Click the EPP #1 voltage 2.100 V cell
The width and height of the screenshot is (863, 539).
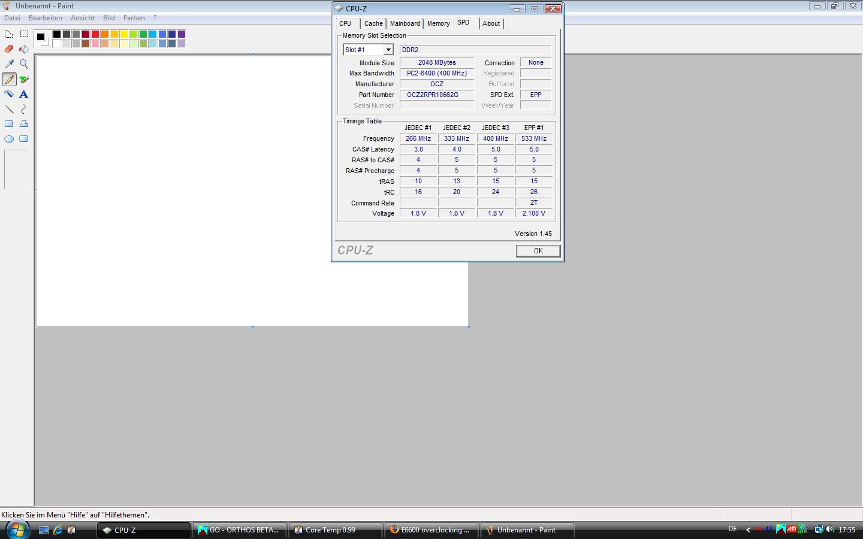point(534,213)
